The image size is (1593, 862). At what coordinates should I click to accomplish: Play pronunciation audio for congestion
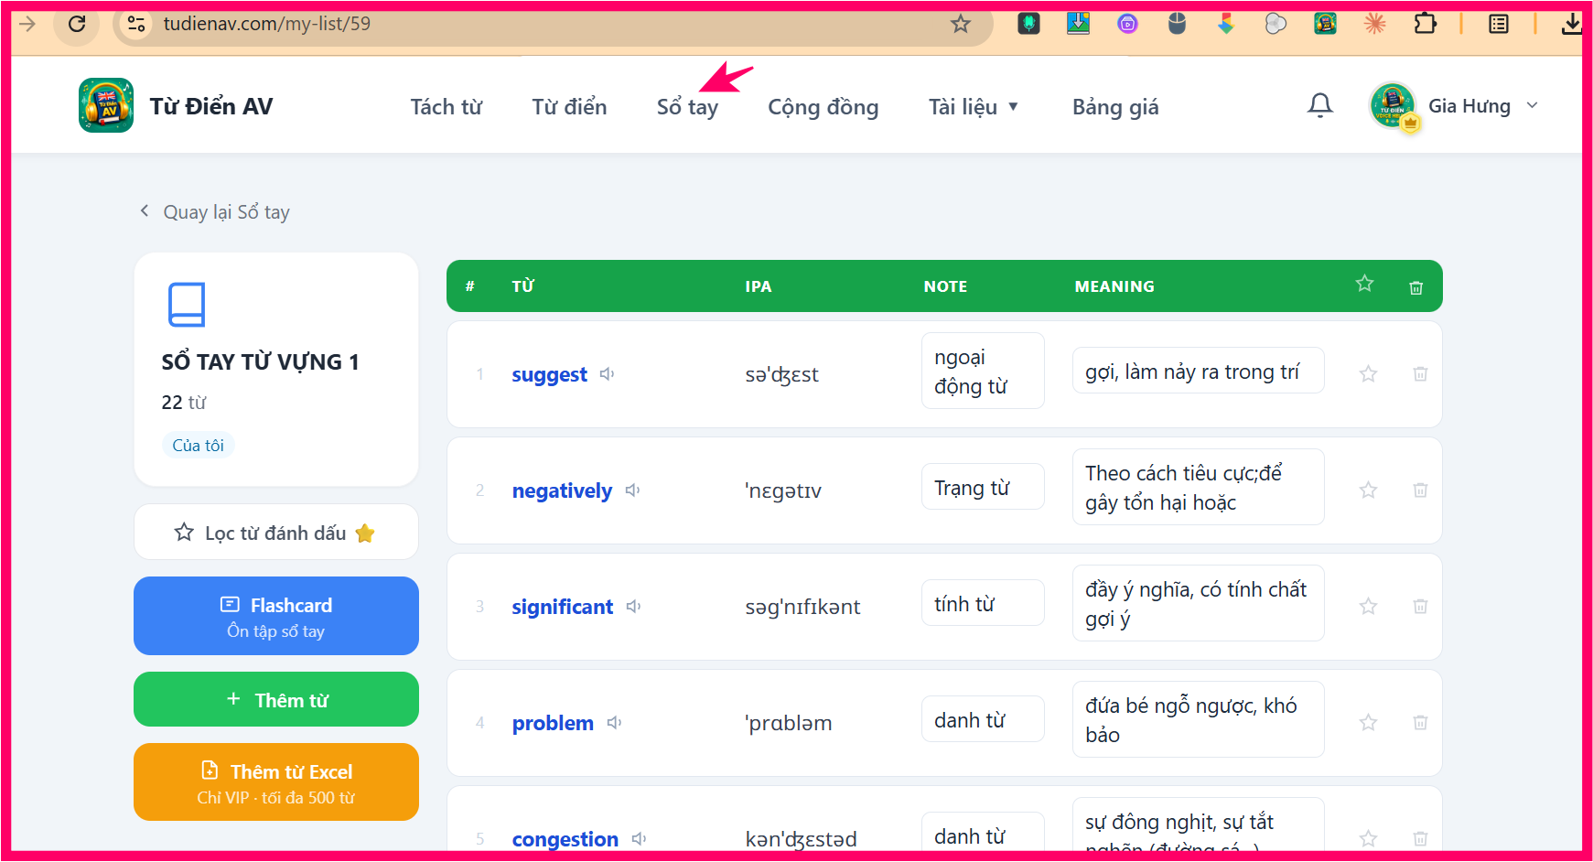point(639,838)
